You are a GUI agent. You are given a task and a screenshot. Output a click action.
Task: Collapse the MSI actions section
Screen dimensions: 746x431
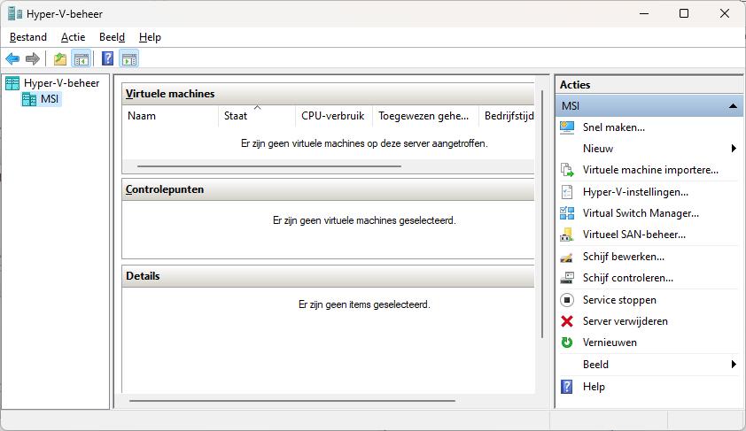pyautogui.click(x=733, y=106)
